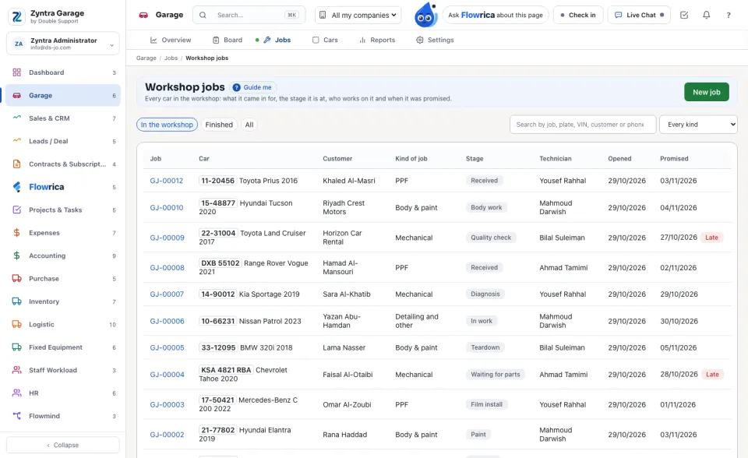Click the Check in button
748x458 pixels.
click(x=578, y=16)
